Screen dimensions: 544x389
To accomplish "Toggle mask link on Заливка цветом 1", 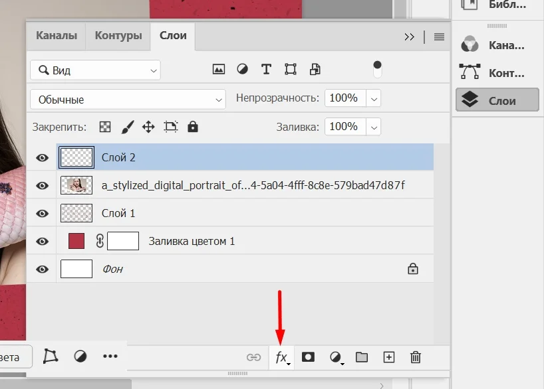I will pyautogui.click(x=100, y=241).
